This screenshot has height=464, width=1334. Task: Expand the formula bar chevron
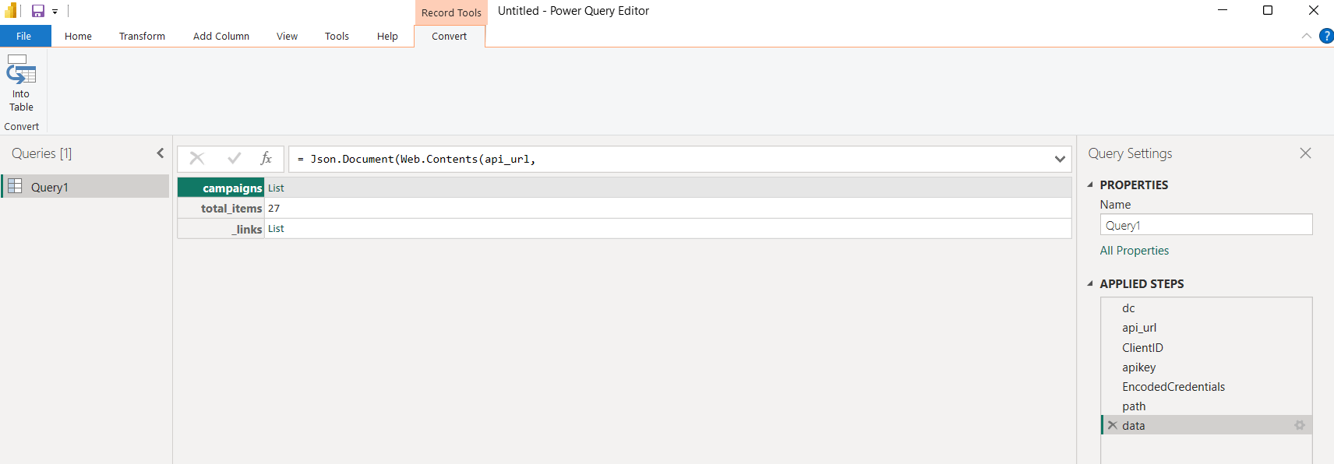pyautogui.click(x=1060, y=159)
